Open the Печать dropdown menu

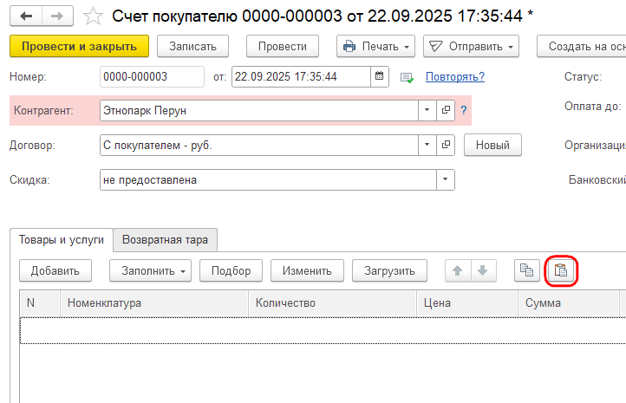375,46
